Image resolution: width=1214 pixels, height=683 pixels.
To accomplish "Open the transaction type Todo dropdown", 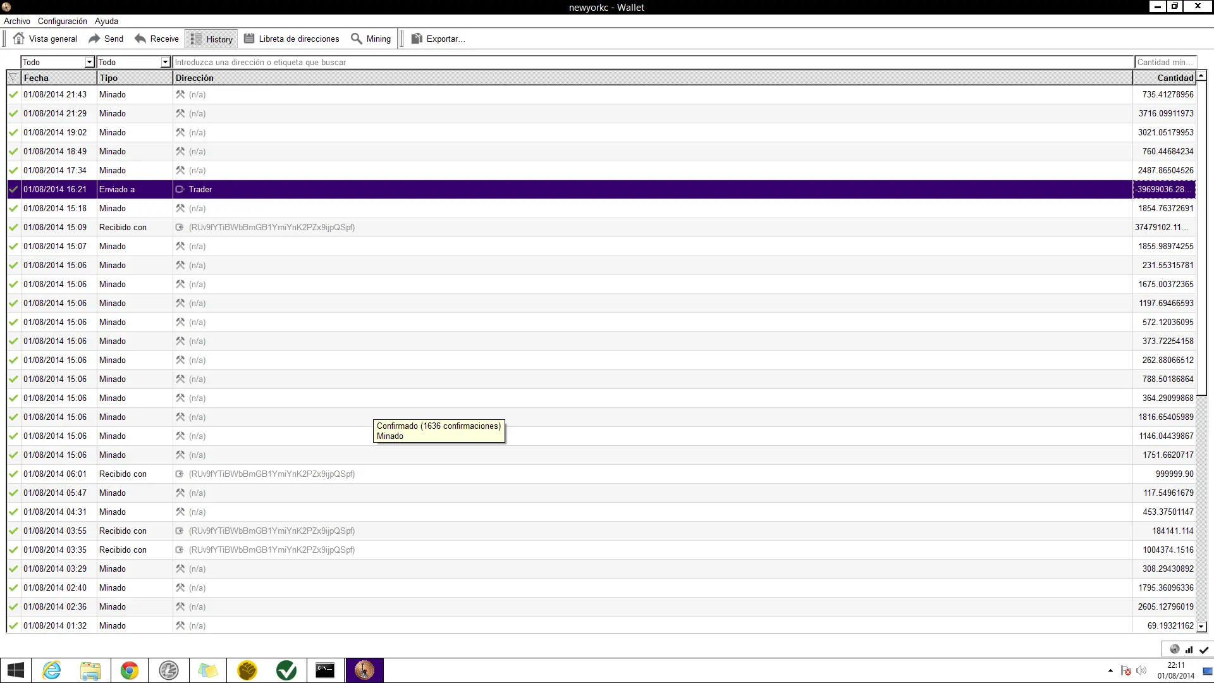I will pos(133,62).
